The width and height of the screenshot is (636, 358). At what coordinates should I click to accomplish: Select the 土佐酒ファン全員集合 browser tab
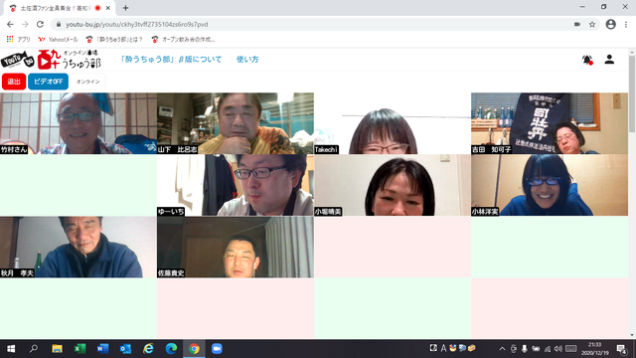click(x=60, y=8)
